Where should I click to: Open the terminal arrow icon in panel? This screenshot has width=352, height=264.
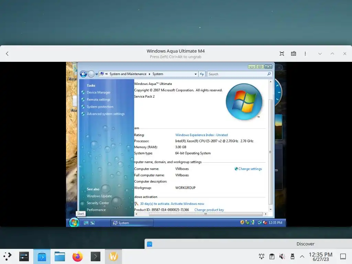[96, 256]
